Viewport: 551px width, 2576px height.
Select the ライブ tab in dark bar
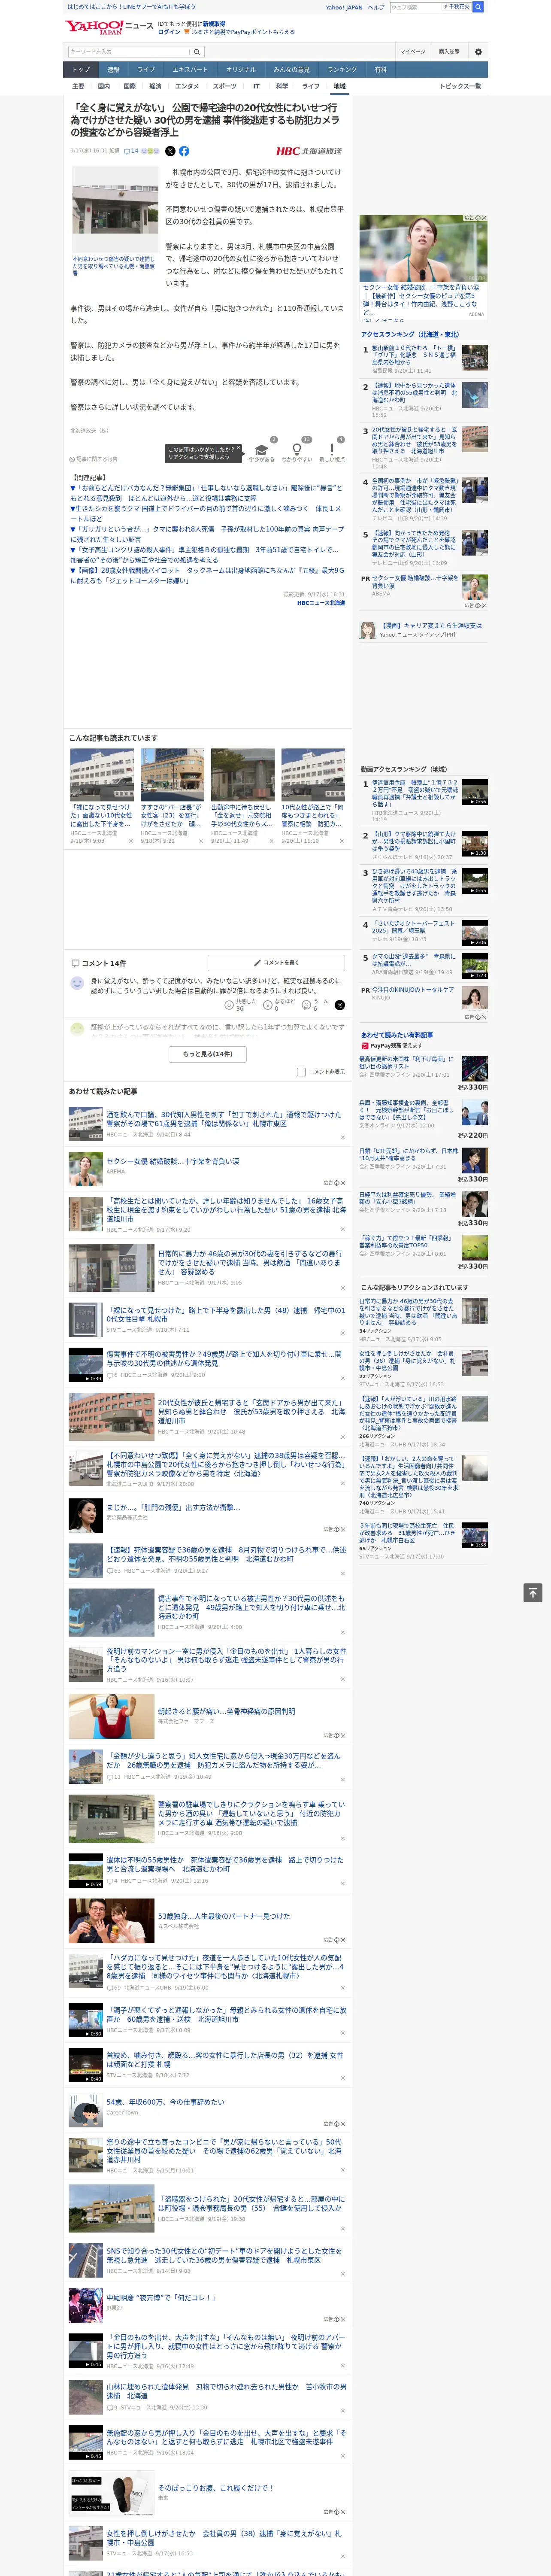(146, 70)
